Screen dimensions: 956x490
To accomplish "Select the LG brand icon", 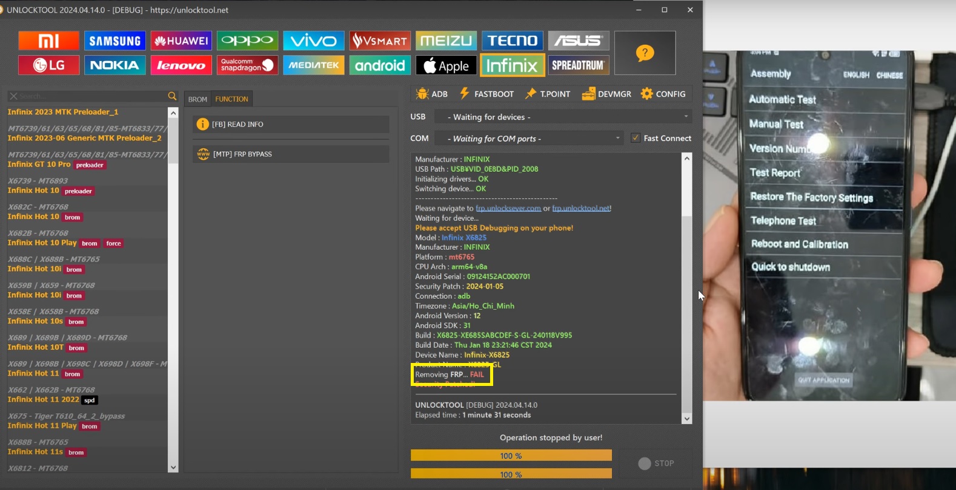I will coord(48,65).
